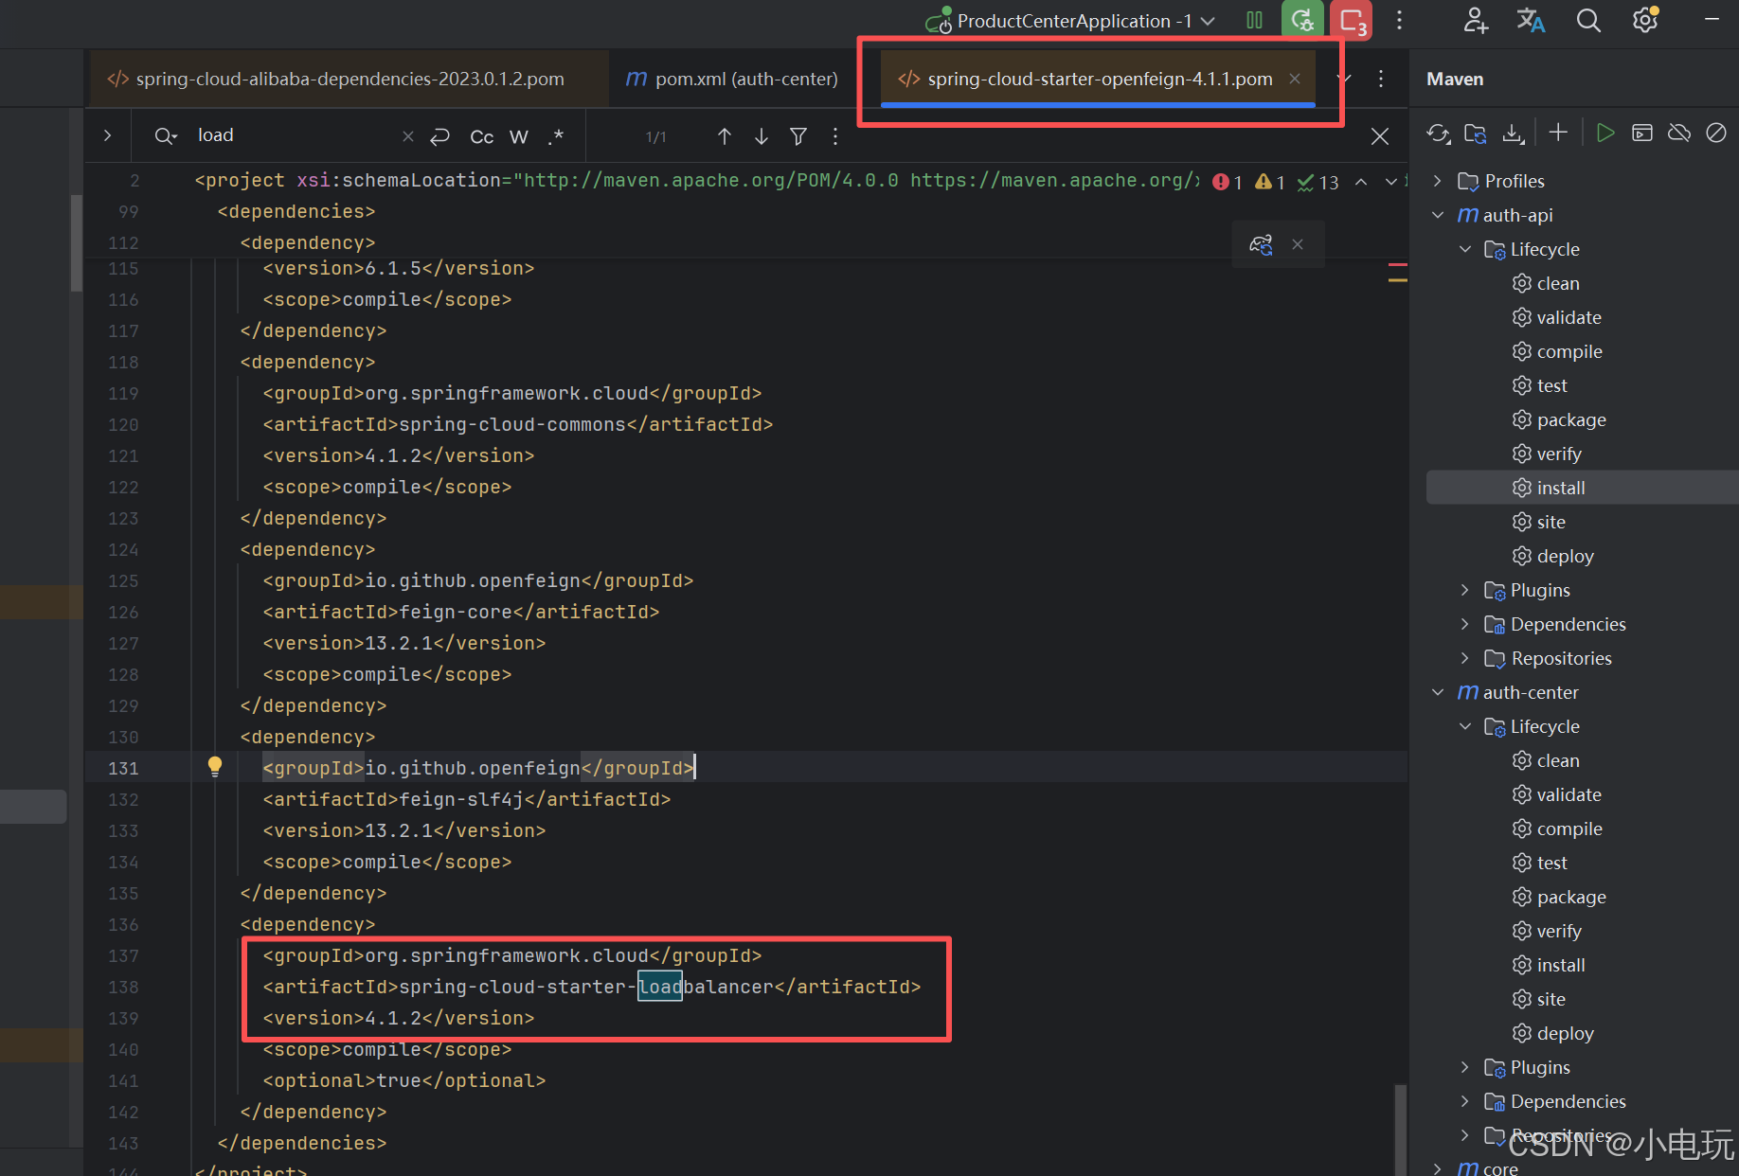
Task: Click 'spring-cloud-commons' artifactId text on line 120
Action: pyautogui.click(x=512, y=424)
